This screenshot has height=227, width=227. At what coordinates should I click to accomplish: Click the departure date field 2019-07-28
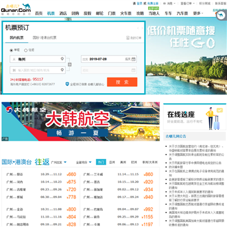[x=109, y=59]
